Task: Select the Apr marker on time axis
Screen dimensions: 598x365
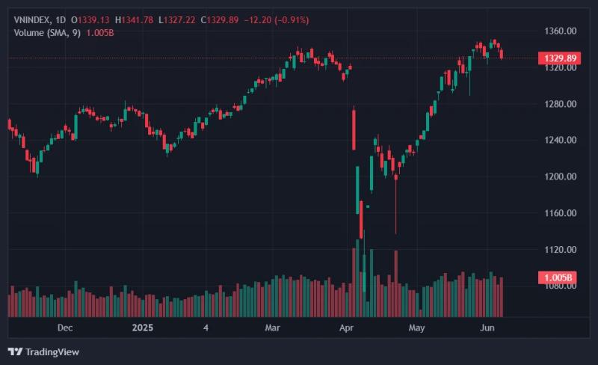Action: pyautogui.click(x=346, y=328)
